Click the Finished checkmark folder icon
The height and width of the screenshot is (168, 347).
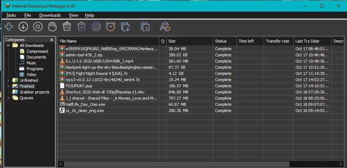[15, 86]
